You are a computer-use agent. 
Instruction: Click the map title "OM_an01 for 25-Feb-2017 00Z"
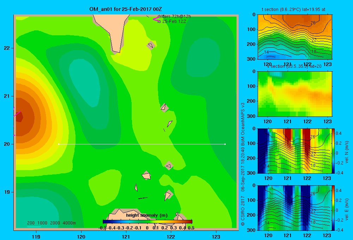pyautogui.click(x=126, y=9)
